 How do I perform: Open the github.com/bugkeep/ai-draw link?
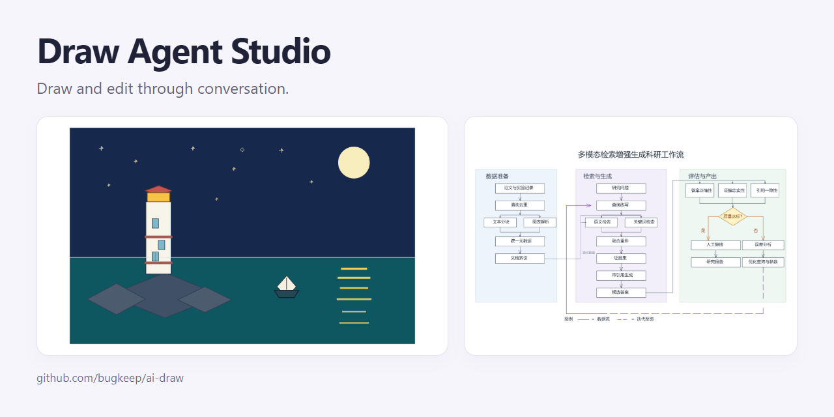coord(110,378)
